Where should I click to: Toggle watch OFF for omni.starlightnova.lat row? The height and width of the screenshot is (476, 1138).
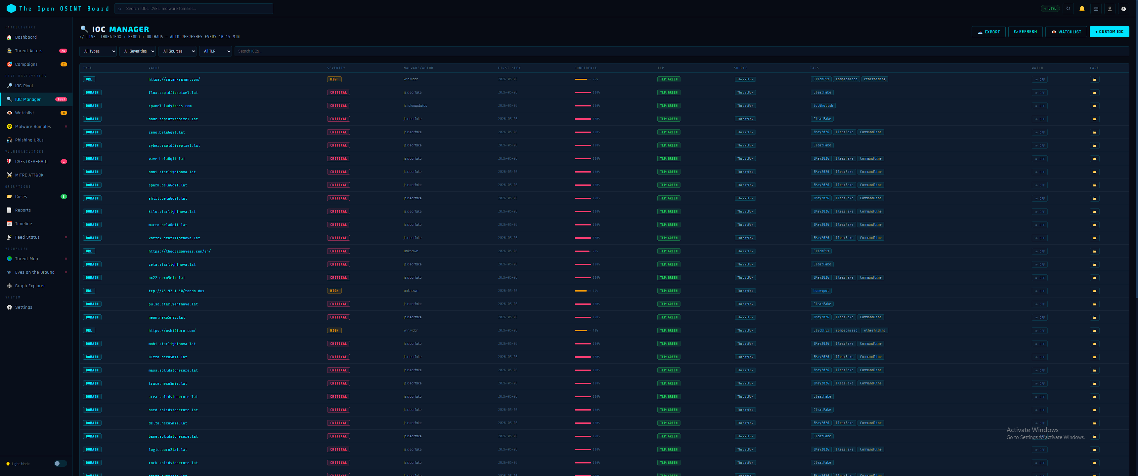pyautogui.click(x=1039, y=172)
